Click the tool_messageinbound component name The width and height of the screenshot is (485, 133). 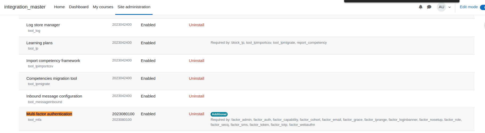click(x=45, y=102)
